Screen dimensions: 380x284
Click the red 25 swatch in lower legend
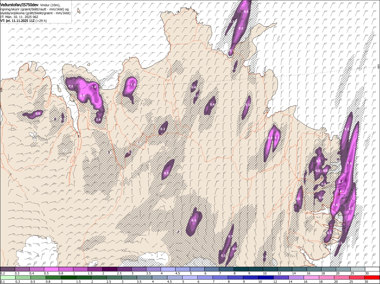tap(357, 277)
